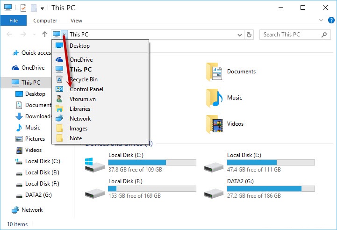
Task: Select DATA2 (G:) in navigation pane
Action: pyautogui.click(x=34, y=195)
